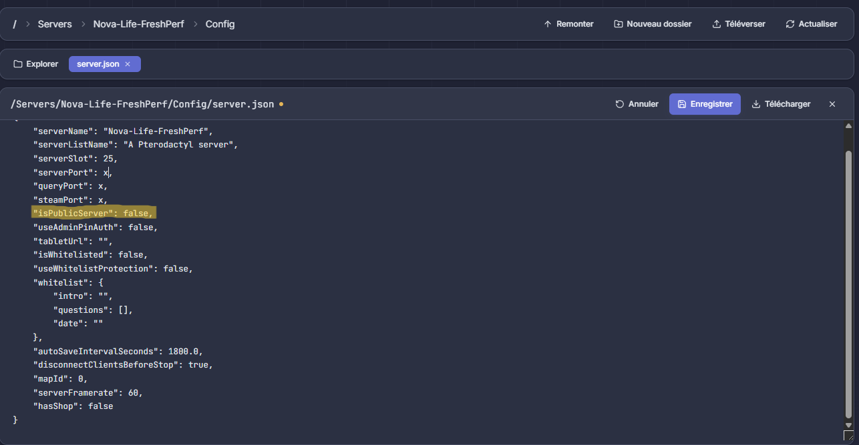Click the "intro" line
The width and height of the screenshot is (859, 445).
click(83, 296)
